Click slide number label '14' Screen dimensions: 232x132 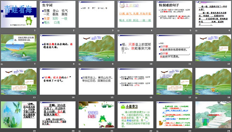click(73, 97)
